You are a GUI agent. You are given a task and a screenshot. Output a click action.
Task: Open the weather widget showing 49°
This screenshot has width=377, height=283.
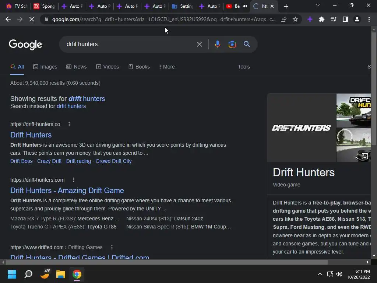point(45,274)
